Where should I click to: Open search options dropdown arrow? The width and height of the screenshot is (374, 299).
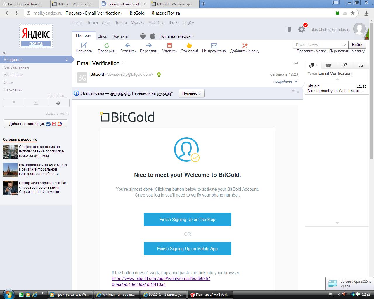(344, 45)
